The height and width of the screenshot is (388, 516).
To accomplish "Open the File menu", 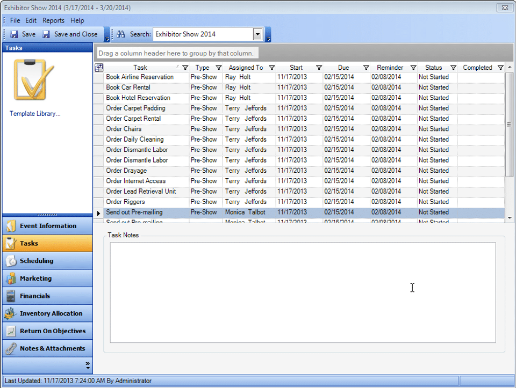I will [x=15, y=20].
